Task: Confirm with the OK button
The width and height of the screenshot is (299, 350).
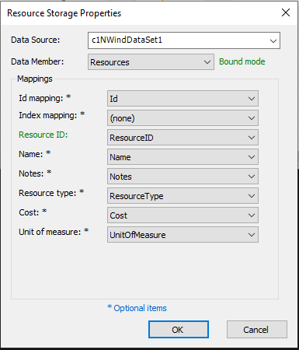Action: (179, 330)
